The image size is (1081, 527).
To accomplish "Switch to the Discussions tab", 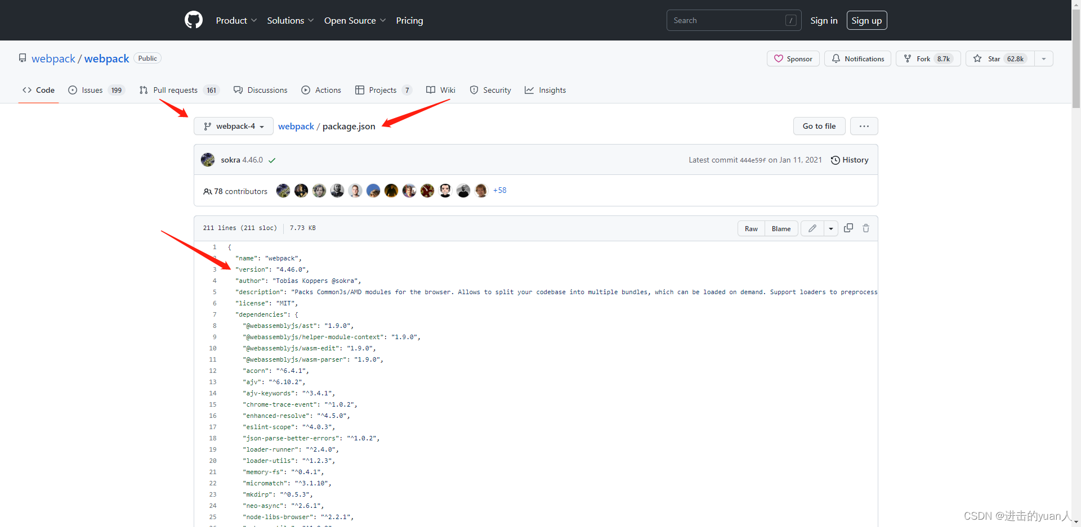I will pyautogui.click(x=260, y=90).
